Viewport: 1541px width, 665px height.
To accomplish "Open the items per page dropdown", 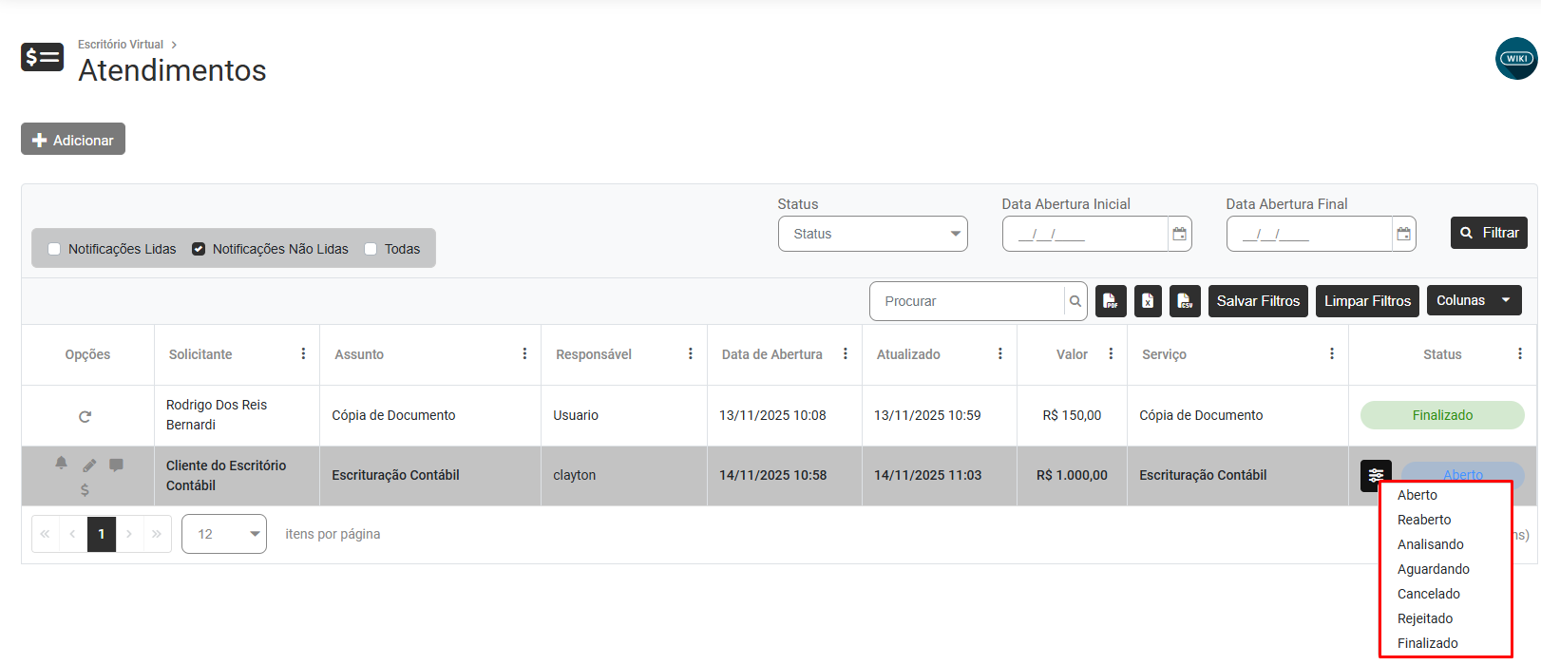I will pos(223,534).
